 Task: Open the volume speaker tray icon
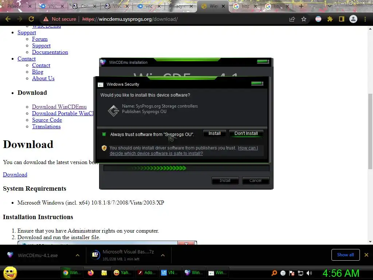coord(309,273)
